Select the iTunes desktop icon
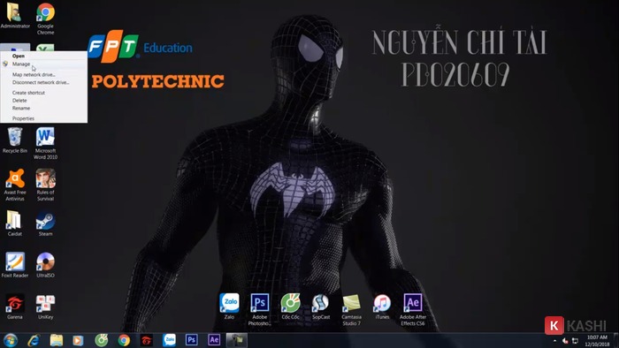The height and width of the screenshot is (348, 619). click(382, 306)
